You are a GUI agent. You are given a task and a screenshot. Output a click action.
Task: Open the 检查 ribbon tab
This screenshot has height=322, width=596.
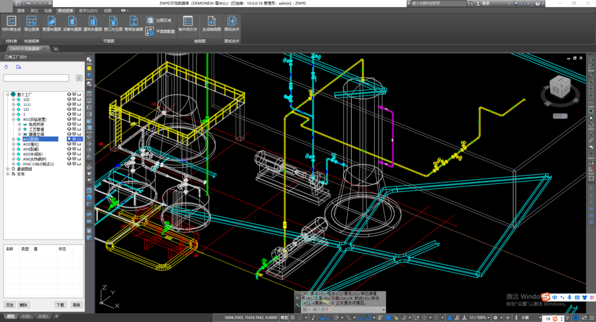tap(48, 11)
